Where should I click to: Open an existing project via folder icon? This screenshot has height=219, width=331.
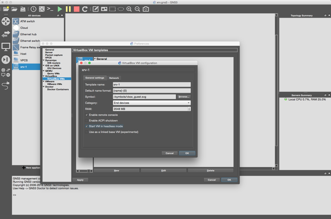tap(14, 9)
